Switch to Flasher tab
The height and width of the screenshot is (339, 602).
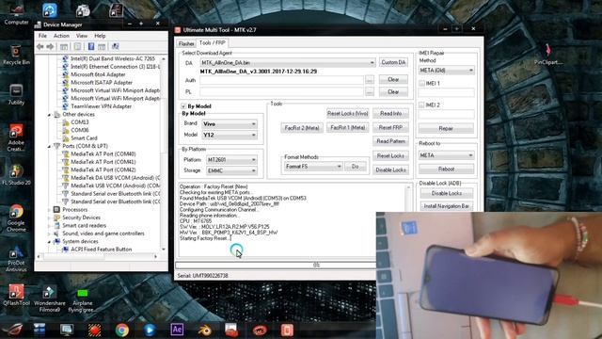tap(186, 43)
